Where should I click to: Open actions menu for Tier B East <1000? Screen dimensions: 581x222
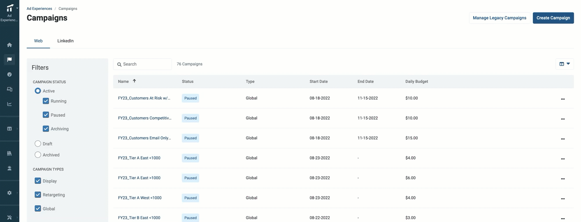[562, 219]
